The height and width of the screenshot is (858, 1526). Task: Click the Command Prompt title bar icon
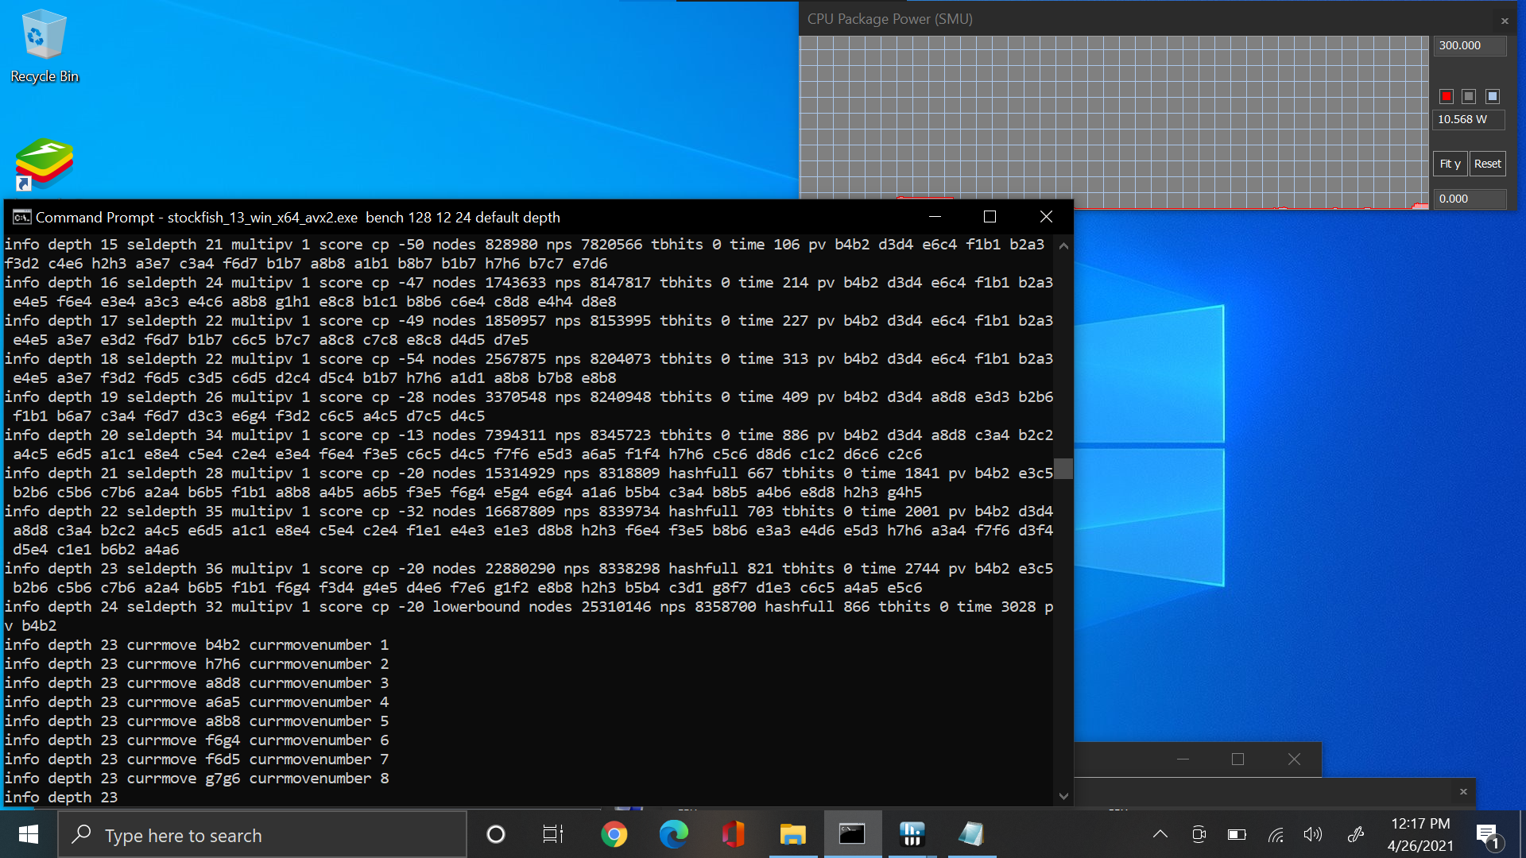tap(21, 217)
